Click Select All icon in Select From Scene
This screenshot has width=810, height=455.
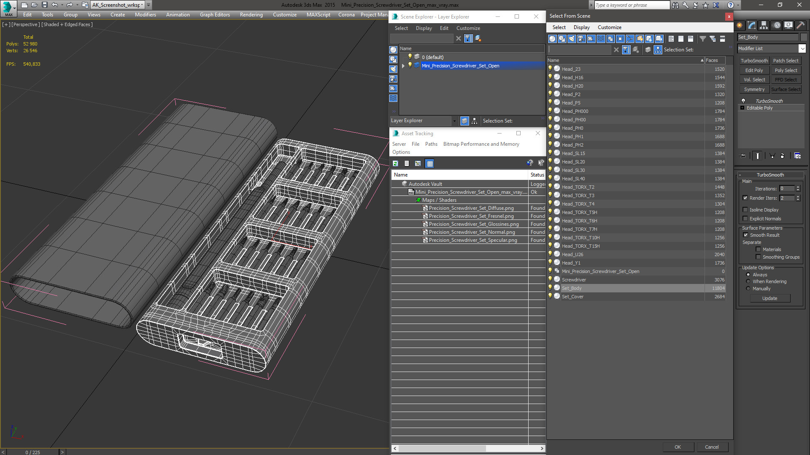[671, 39]
